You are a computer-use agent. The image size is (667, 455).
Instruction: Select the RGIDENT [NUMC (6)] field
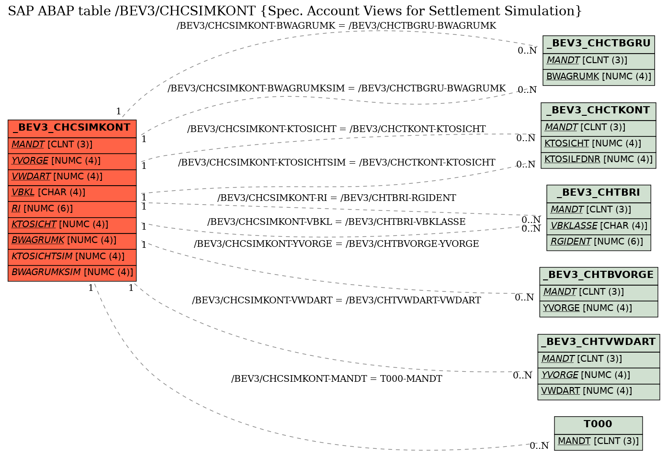tap(599, 242)
